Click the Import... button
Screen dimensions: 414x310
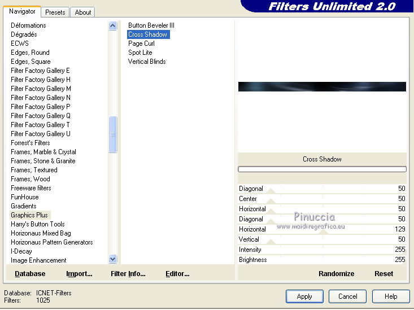(x=79, y=274)
